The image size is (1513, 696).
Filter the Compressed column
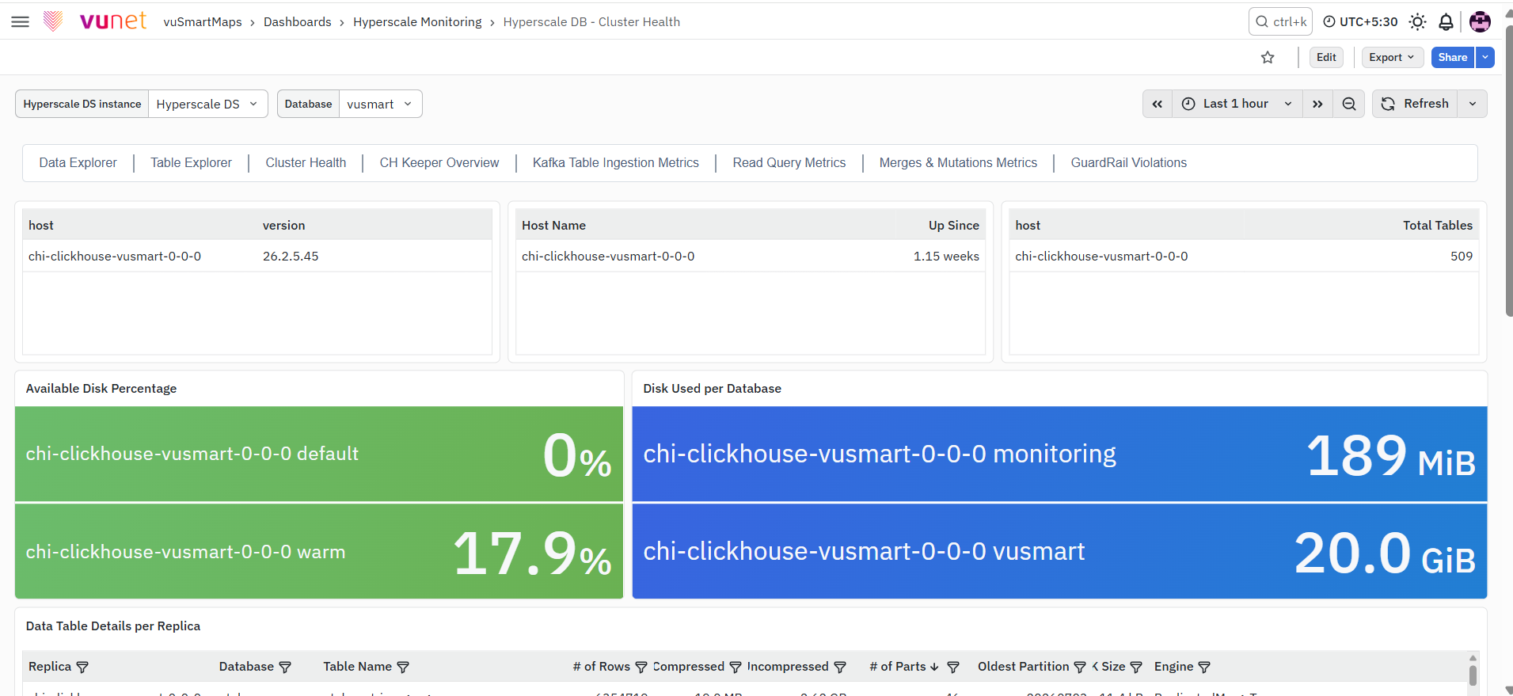pos(736,667)
